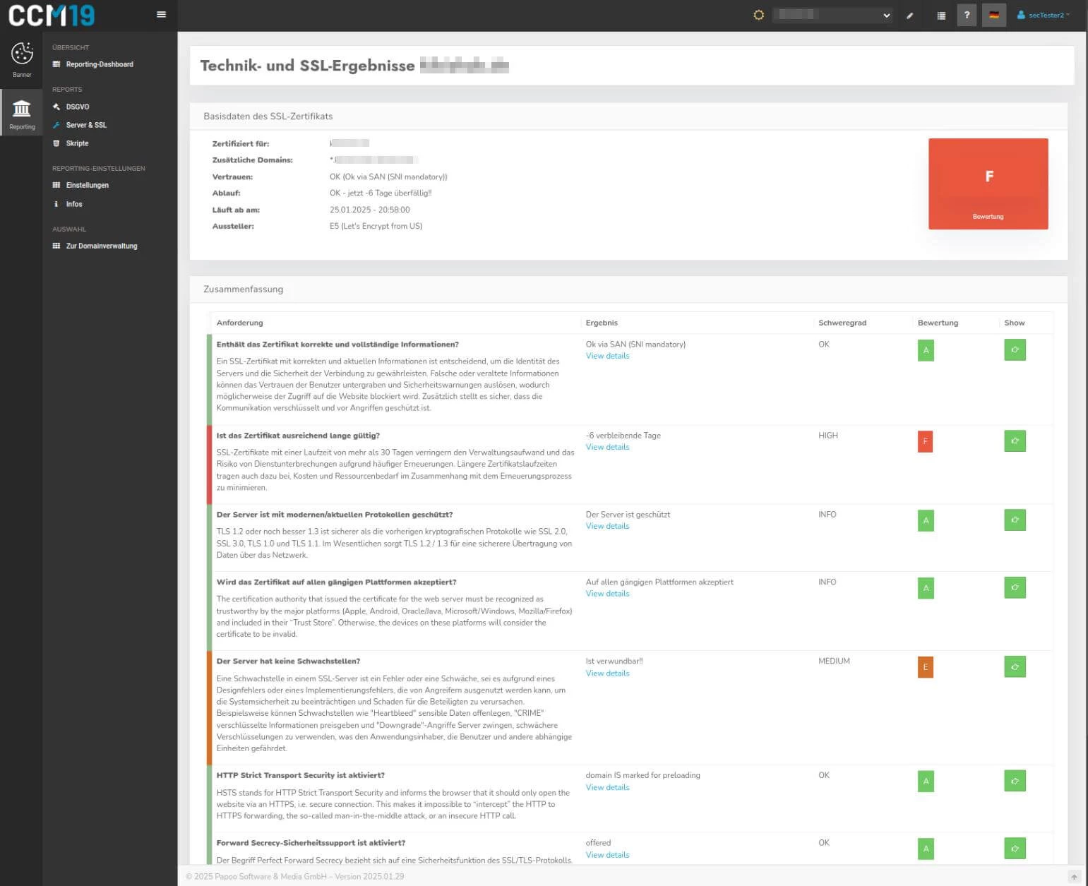Open Zur Domainverwaltung
1088x886 pixels.
click(102, 246)
